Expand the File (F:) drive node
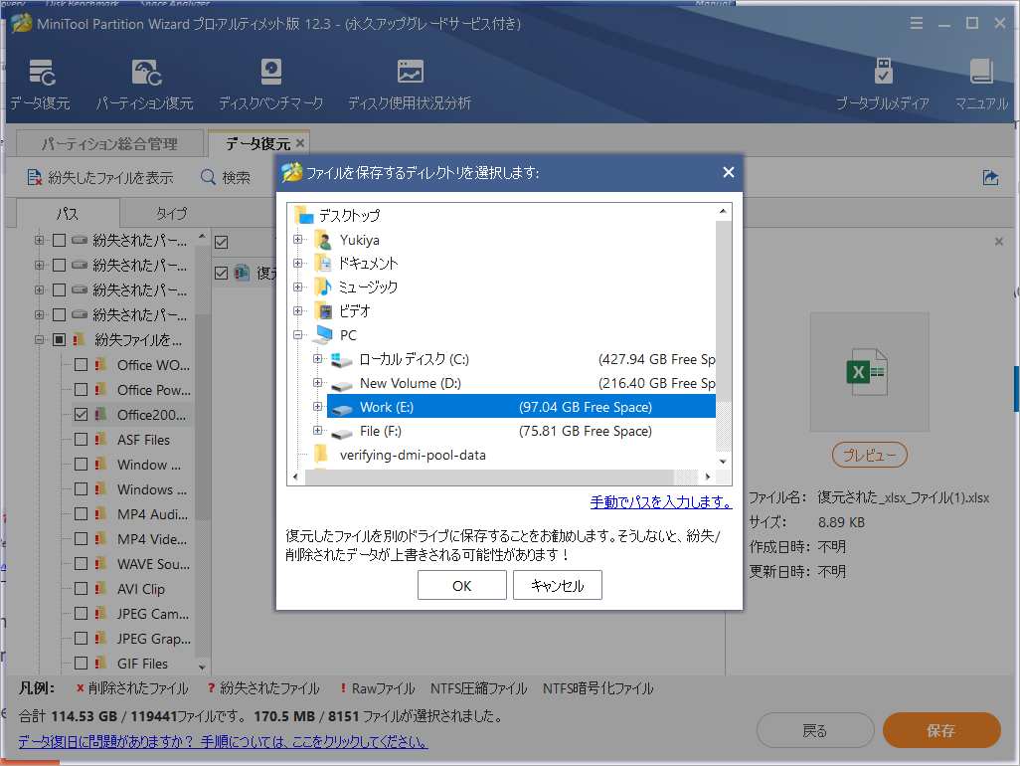Viewport: 1020px width, 766px height. coord(316,431)
